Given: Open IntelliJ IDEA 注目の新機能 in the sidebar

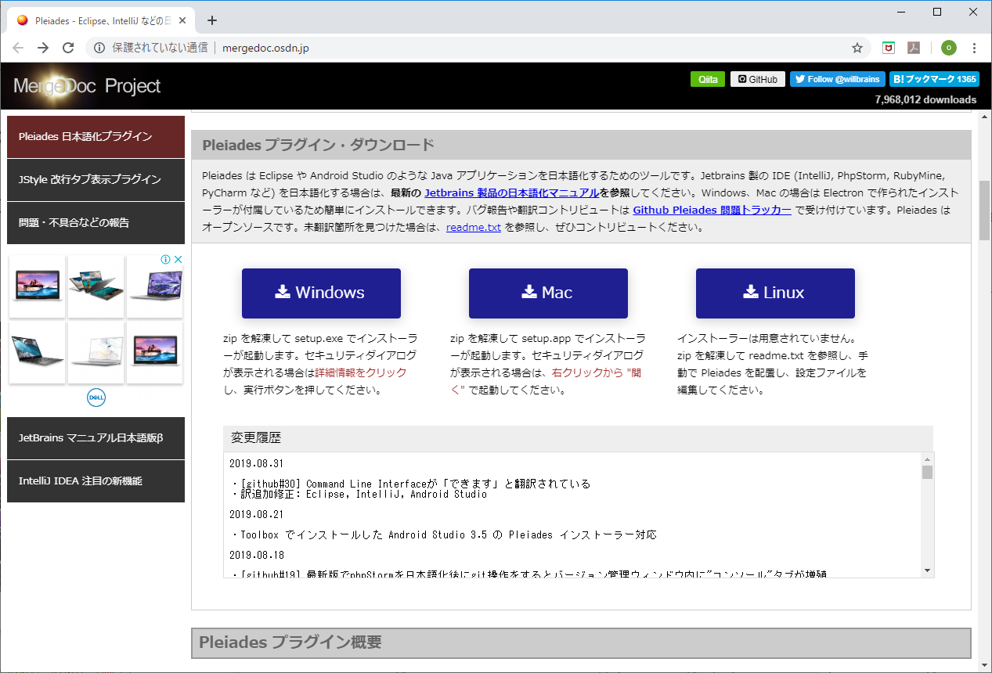Looking at the screenshot, I should (96, 481).
